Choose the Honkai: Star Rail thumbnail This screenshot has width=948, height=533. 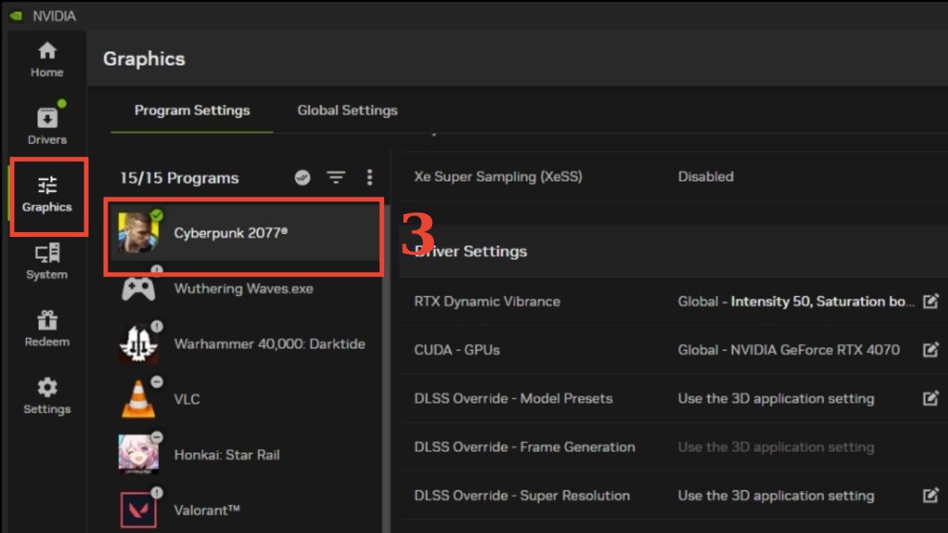pos(139,454)
